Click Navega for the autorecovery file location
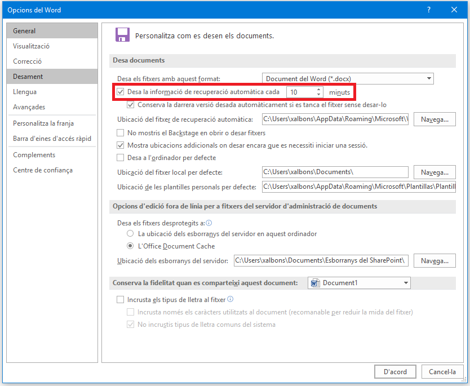The height and width of the screenshot is (386, 470). coord(434,119)
